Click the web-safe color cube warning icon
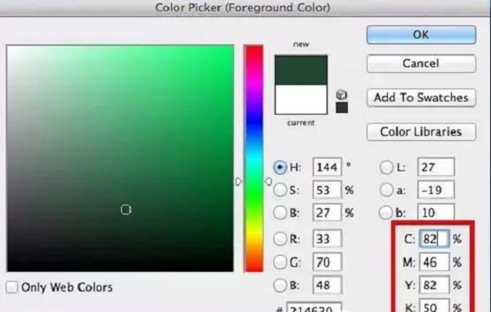This screenshot has height=312, width=491. coord(341,94)
